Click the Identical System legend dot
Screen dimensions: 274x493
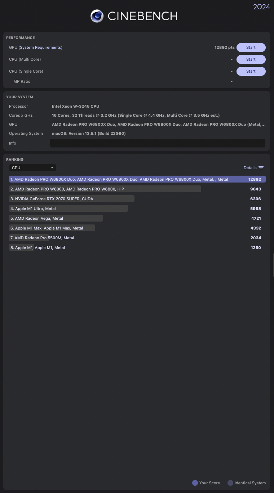point(230,483)
